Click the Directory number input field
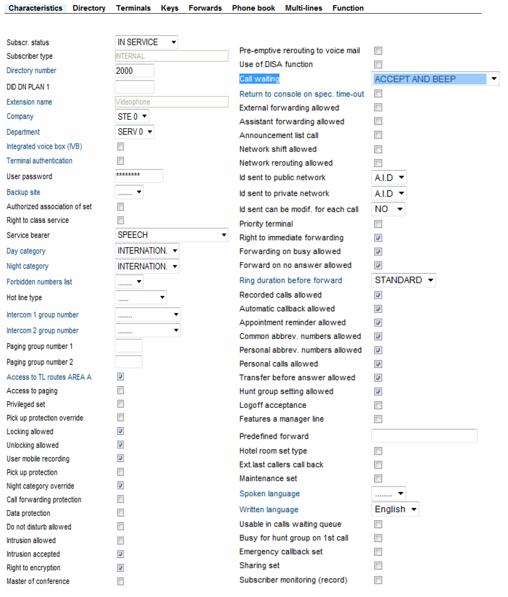 click(134, 71)
